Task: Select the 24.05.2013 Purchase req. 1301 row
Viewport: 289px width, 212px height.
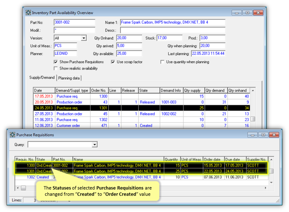Action: (x=142, y=108)
